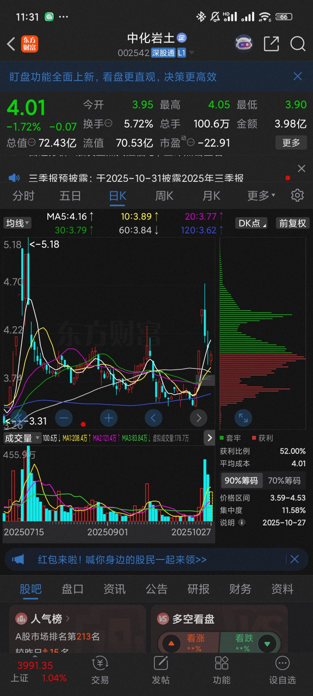
Task: Tap the share icon in header
Action: (x=271, y=44)
